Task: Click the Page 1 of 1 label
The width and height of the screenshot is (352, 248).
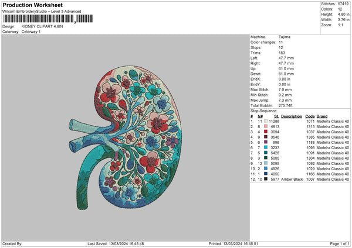Action: [340, 243]
